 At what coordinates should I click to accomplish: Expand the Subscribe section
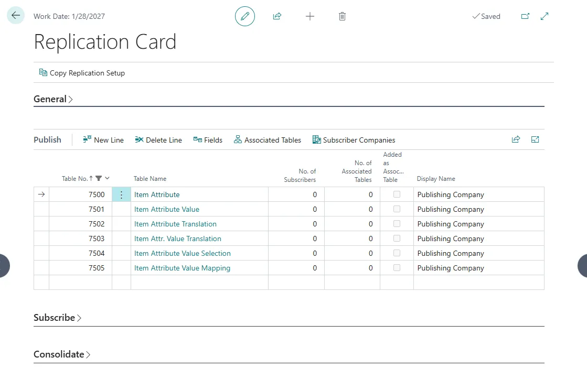[57, 318]
